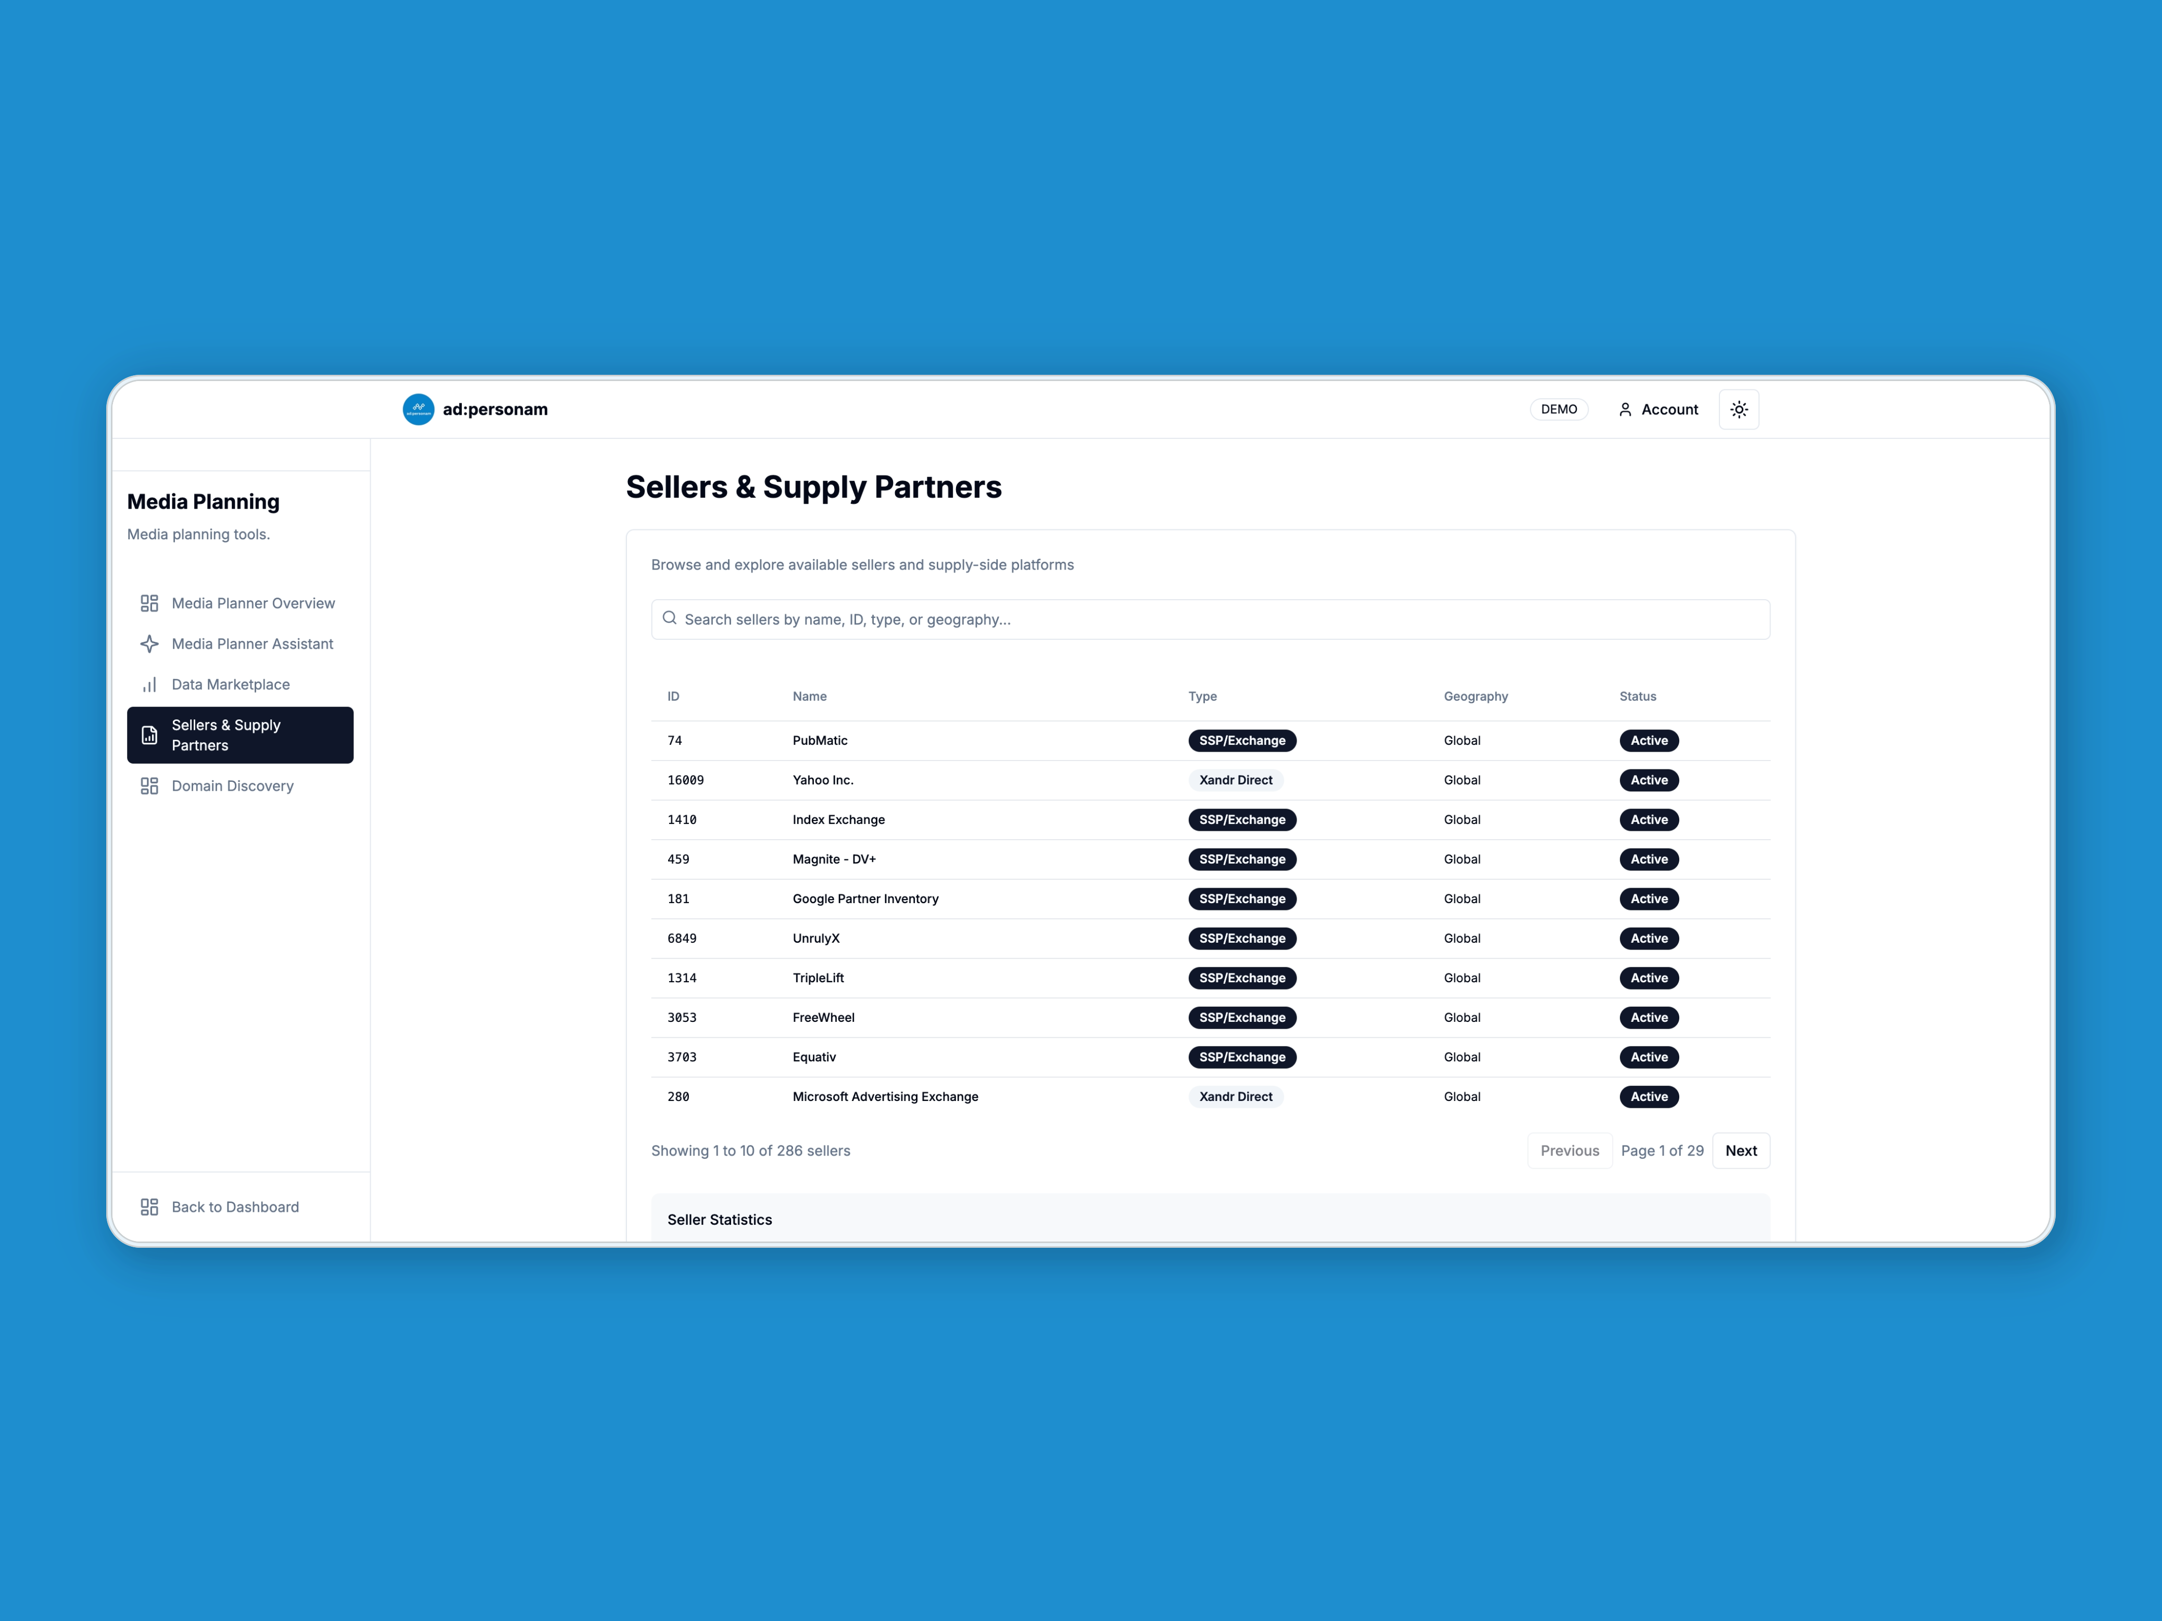
Task: Toggle the light/dark theme sun icon
Action: coord(1739,409)
